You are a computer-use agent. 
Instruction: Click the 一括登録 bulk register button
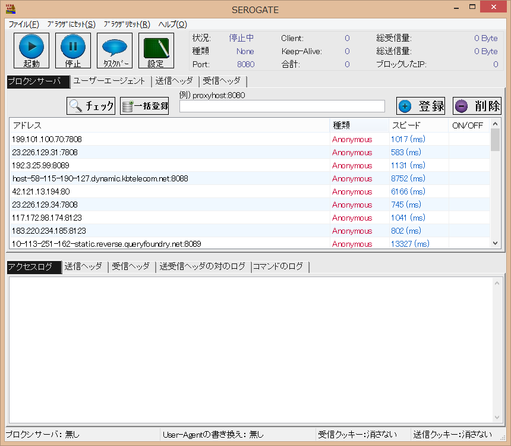pyautogui.click(x=144, y=106)
